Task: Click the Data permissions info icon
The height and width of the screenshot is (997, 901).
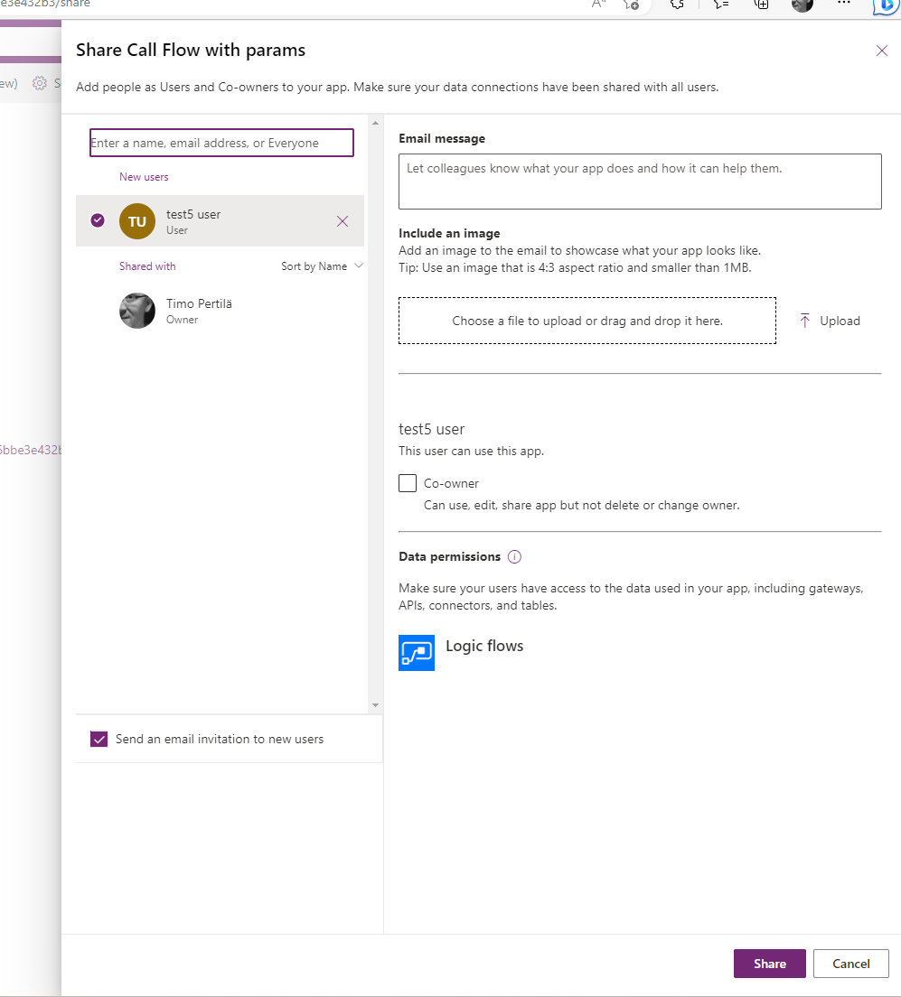Action: pos(514,557)
